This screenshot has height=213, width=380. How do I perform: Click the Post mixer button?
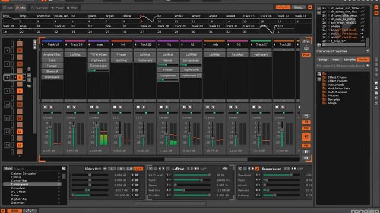point(306,55)
